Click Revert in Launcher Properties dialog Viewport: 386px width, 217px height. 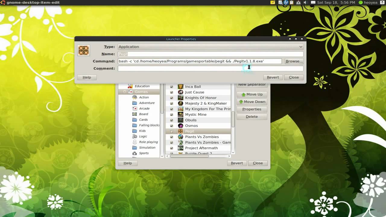point(273,77)
